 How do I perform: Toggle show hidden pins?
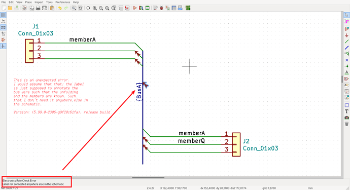click(x=3, y=40)
